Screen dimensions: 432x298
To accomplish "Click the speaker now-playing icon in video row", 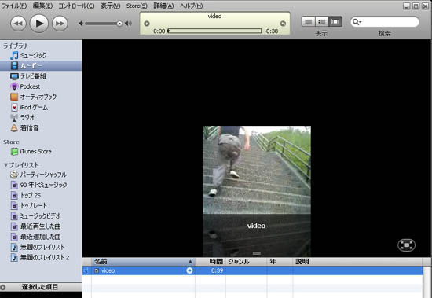I will pos(86,270).
